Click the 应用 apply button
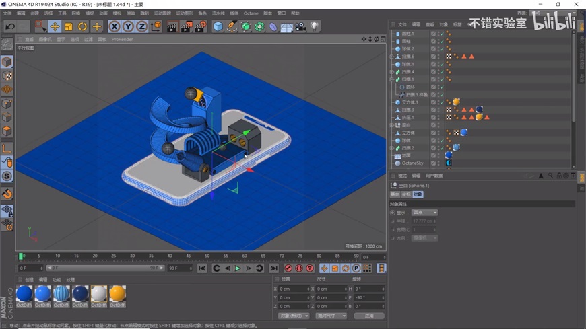The height and width of the screenshot is (329, 586). coord(368,316)
